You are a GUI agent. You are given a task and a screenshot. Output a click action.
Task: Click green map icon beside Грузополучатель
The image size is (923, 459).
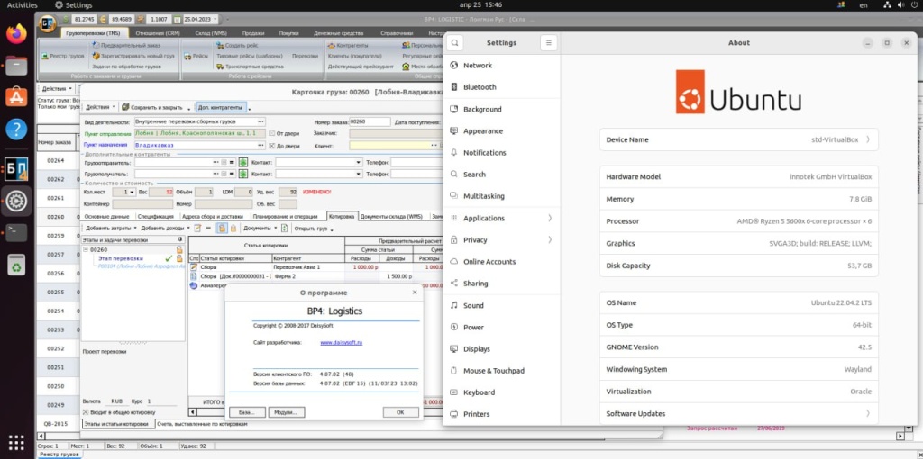point(242,174)
